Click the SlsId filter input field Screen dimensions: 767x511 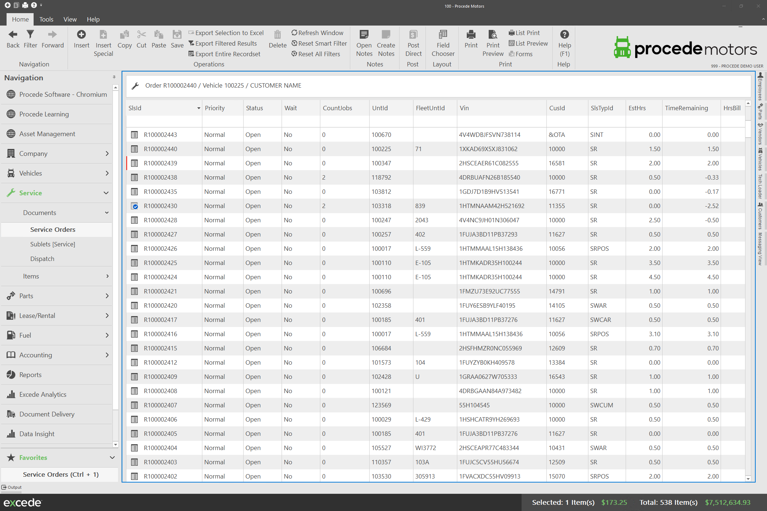(164, 122)
